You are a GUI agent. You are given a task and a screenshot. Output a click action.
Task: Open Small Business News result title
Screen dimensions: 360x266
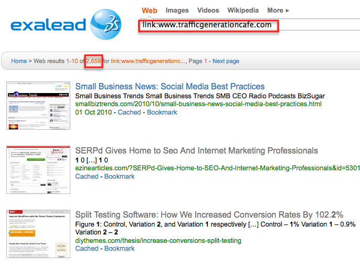tap(170, 86)
